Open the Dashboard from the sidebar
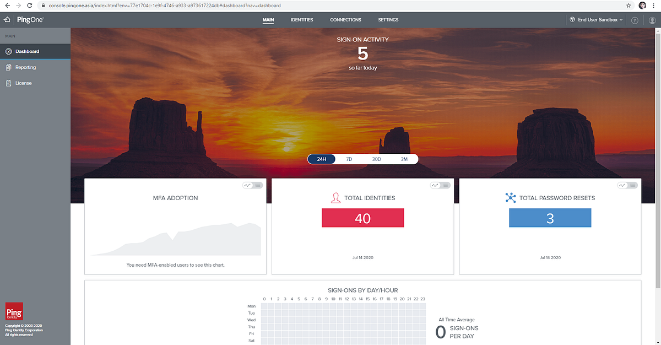This screenshot has width=661, height=345. coord(25,51)
